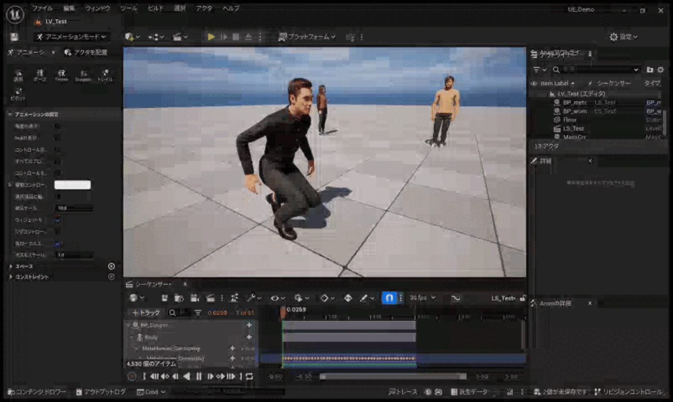Click the +トラック button in Sequencer
Screen dimensions: 673x402
145,313
